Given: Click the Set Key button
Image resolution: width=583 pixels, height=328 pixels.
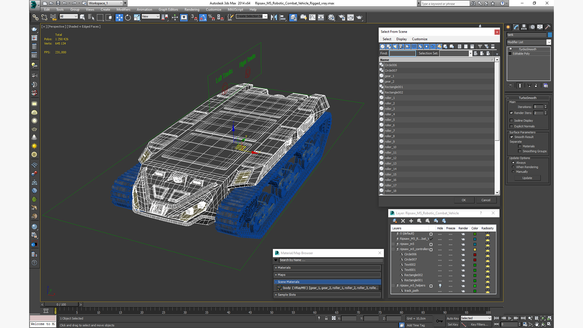Looking at the screenshot, I should pyautogui.click(x=452, y=324).
